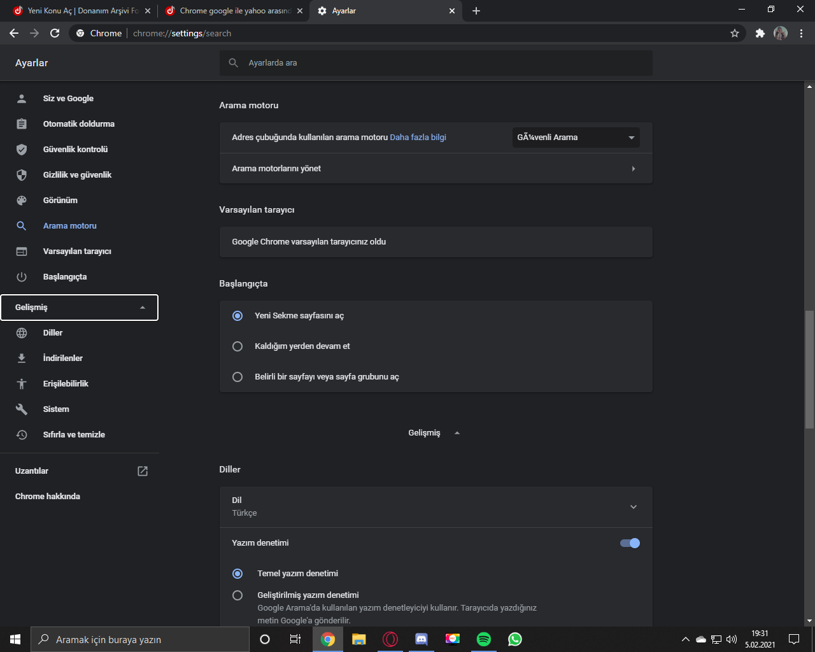
Task: Click the Erişilebilirlik accessibility icon
Action: point(22,384)
